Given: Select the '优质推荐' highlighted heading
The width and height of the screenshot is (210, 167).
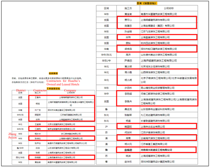Looking at the screenshot, I should (x=53, y=73).
